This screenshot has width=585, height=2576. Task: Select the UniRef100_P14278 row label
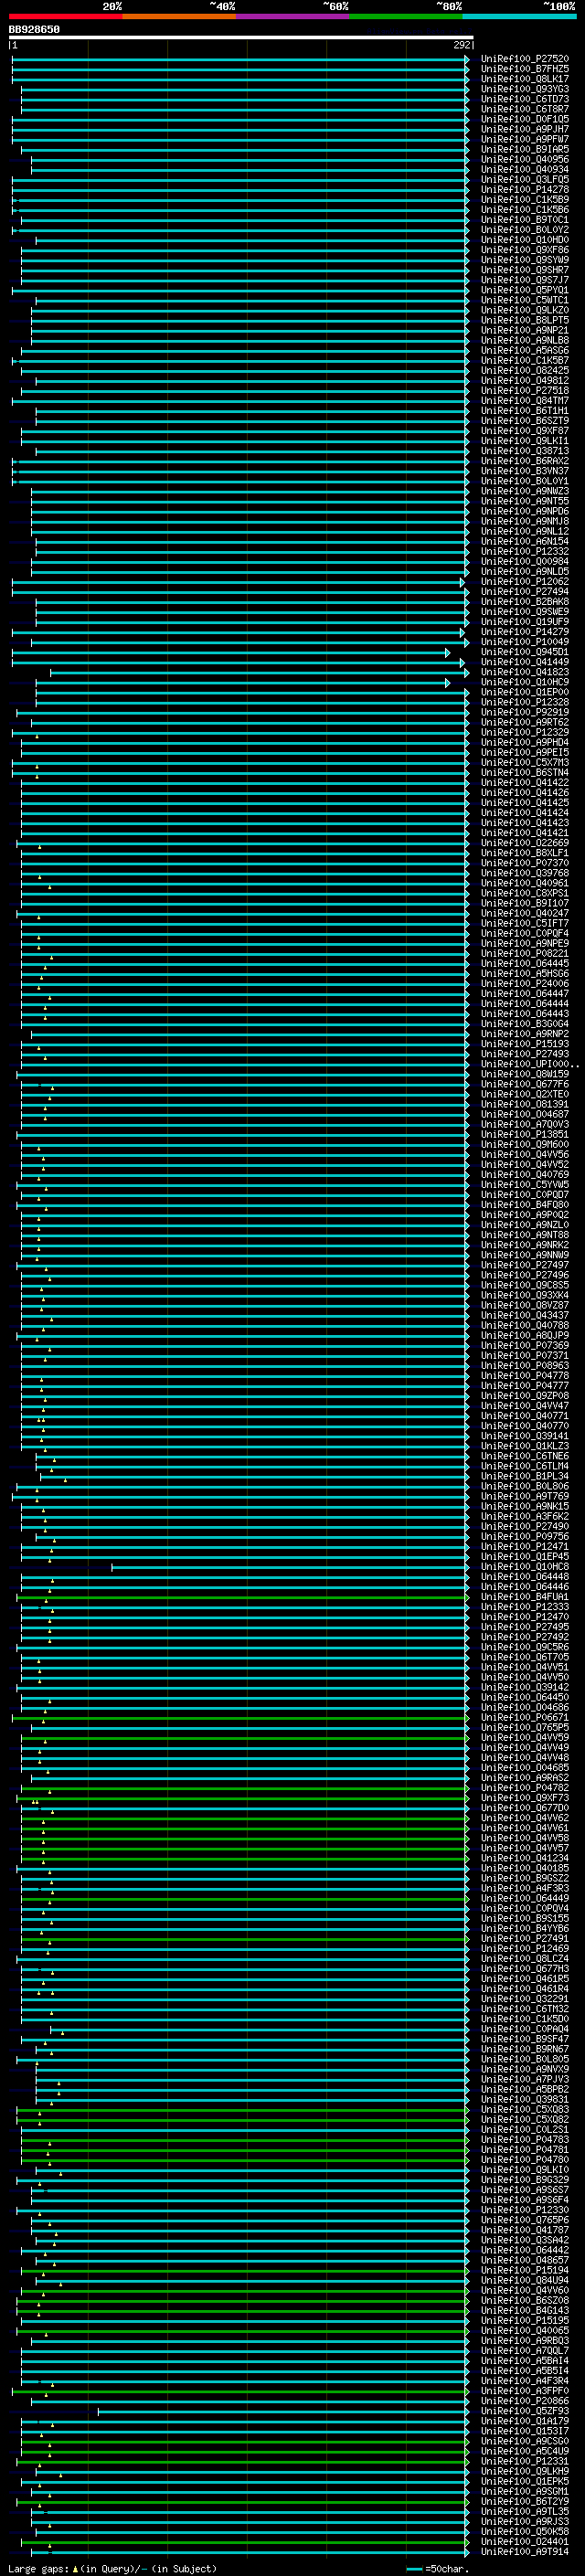coord(525,189)
